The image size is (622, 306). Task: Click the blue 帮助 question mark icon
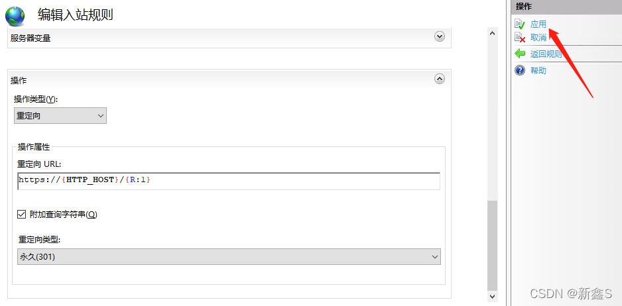click(x=520, y=70)
